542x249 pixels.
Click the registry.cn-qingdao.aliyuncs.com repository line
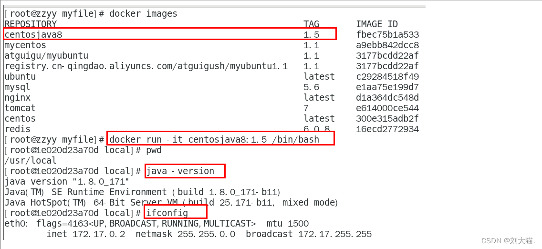pyautogui.click(x=146, y=66)
